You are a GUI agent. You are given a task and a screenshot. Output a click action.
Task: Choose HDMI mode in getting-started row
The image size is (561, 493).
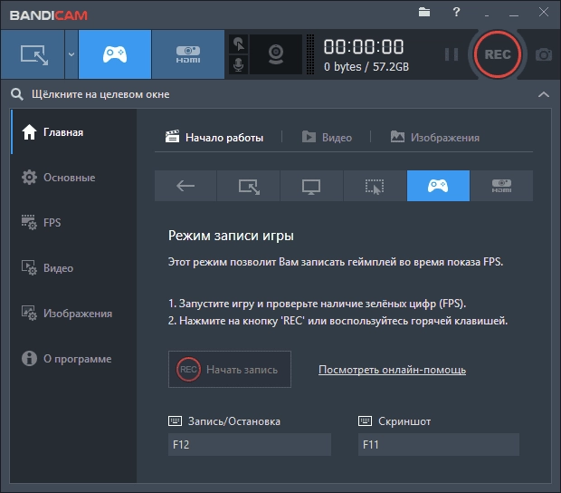pyautogui.click(x=501, y=186)
